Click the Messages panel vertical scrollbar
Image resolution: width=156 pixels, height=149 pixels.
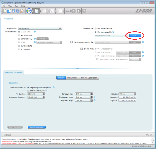[153, 141]
